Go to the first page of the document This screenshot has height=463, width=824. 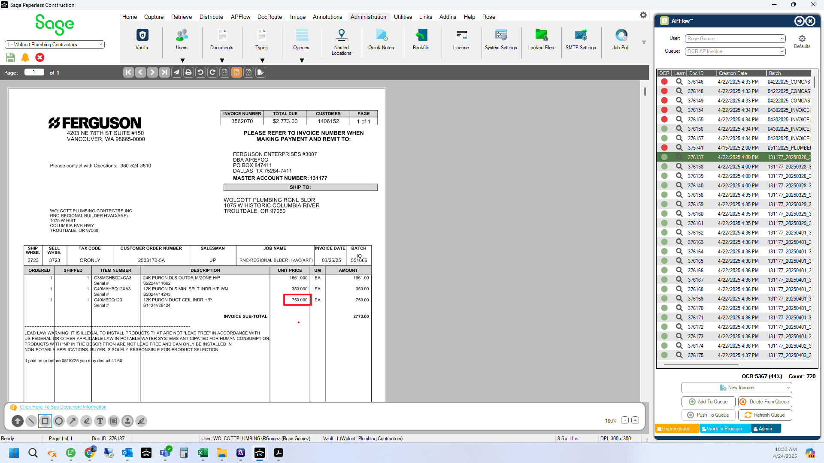click(128, 72)
